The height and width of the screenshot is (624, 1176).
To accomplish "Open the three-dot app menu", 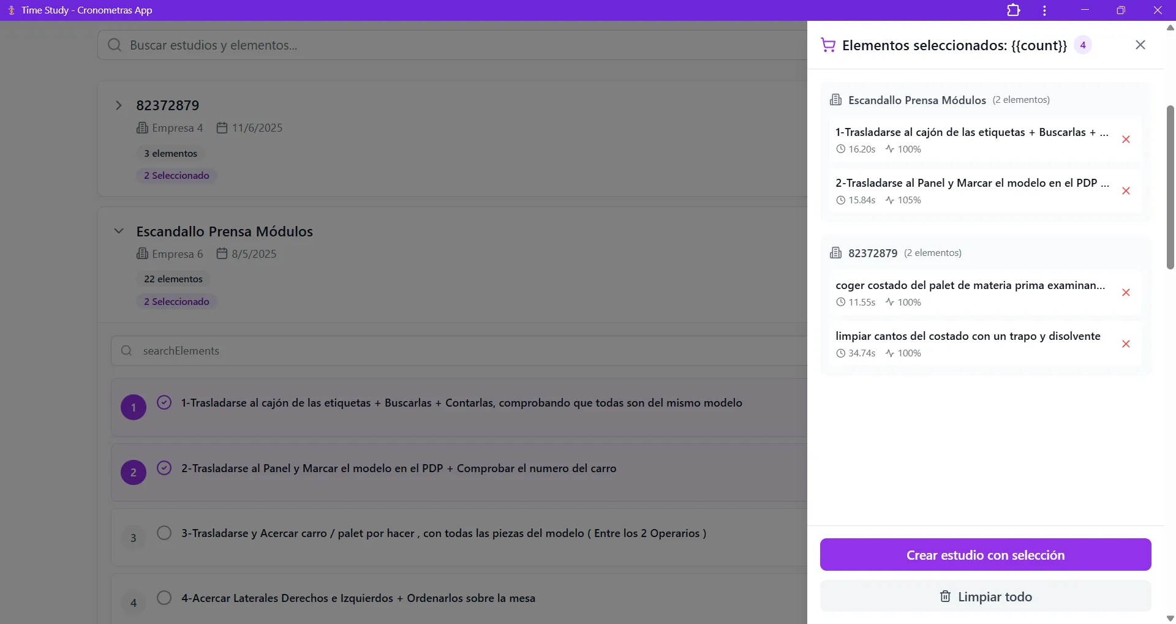I will pos(1044,10).
